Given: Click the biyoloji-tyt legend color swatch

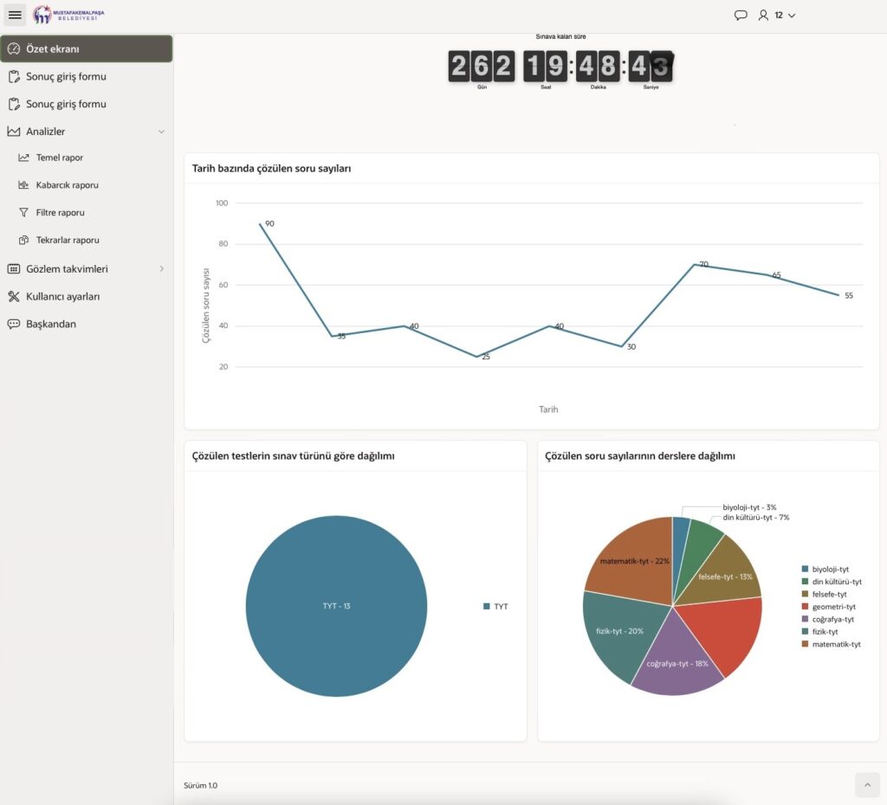Looking at the screenshot, I should pyautogui.click(x=805, y=570).
